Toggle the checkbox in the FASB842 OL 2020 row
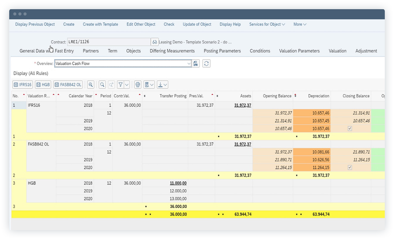The image size is (394, 239). pyautogui.click(x=349, y=167)
